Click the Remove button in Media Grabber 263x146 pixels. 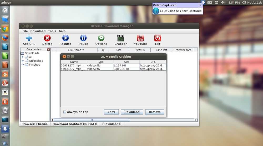[x=155, y=112]
